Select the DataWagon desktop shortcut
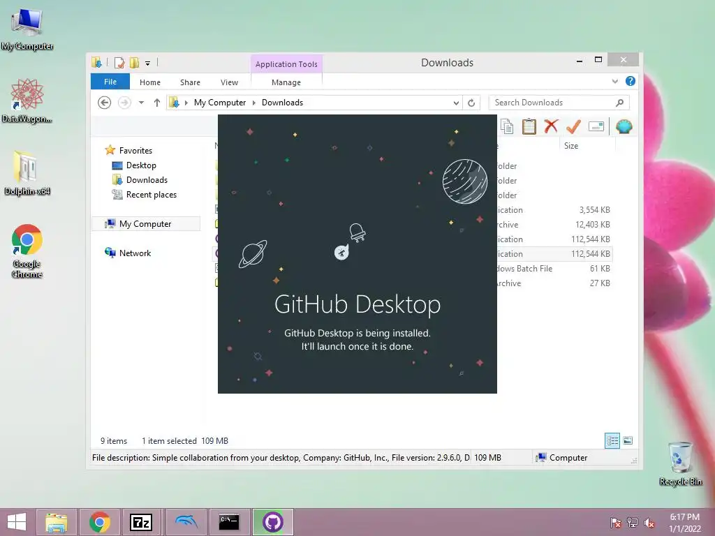This screenshot has height=536, width=715. click(x=27, y=100)
